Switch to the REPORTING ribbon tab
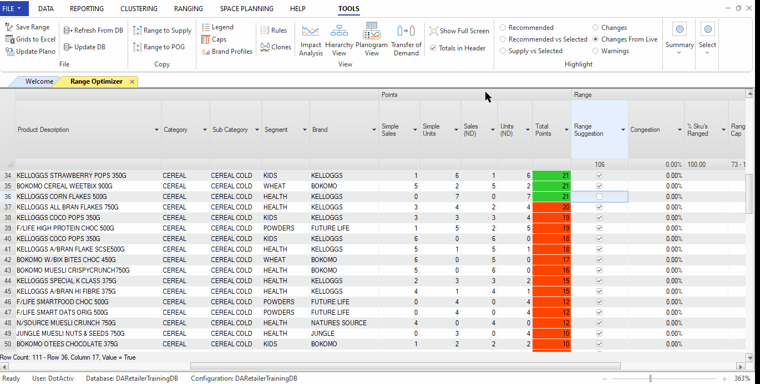Viewport: 760px width, 384px height. [x=87, y=9]
